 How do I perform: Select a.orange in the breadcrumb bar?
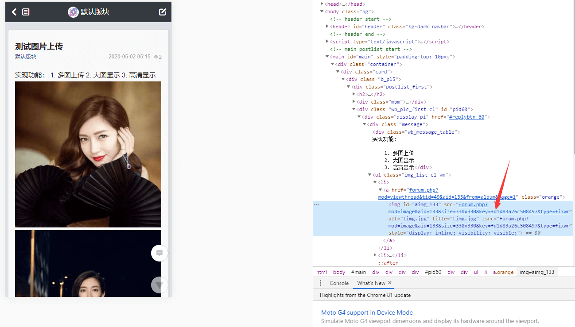(x=504, y=272)
